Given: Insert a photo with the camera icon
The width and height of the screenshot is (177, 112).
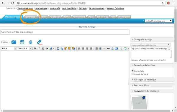Looking at the screenshot, I should [14, 42].
